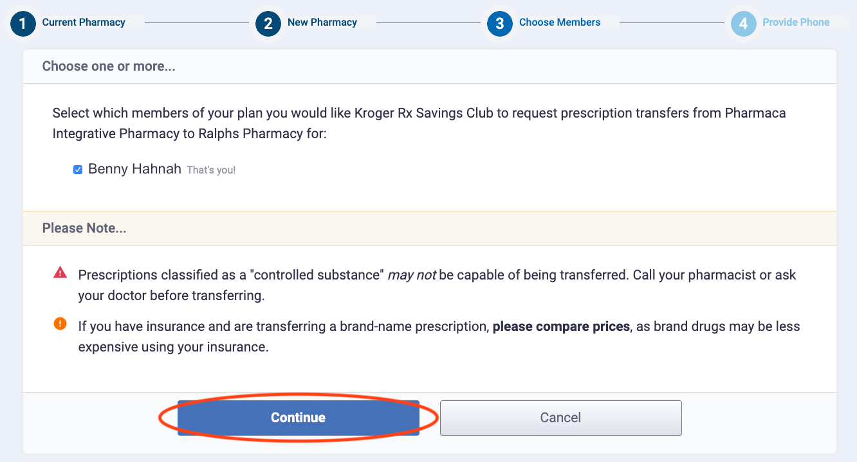This screenshot has height=462, width=857.
Task: Uncheck the Benny Hahnah checkbox
Action: click(78, 170)
